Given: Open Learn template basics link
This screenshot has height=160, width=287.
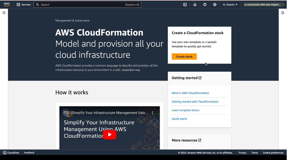Looking at the screenshot, I should click(185, 110).
